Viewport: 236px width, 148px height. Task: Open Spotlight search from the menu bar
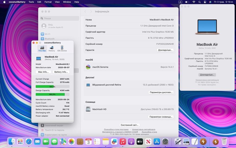pyautogui.click(x=199, y=2)
